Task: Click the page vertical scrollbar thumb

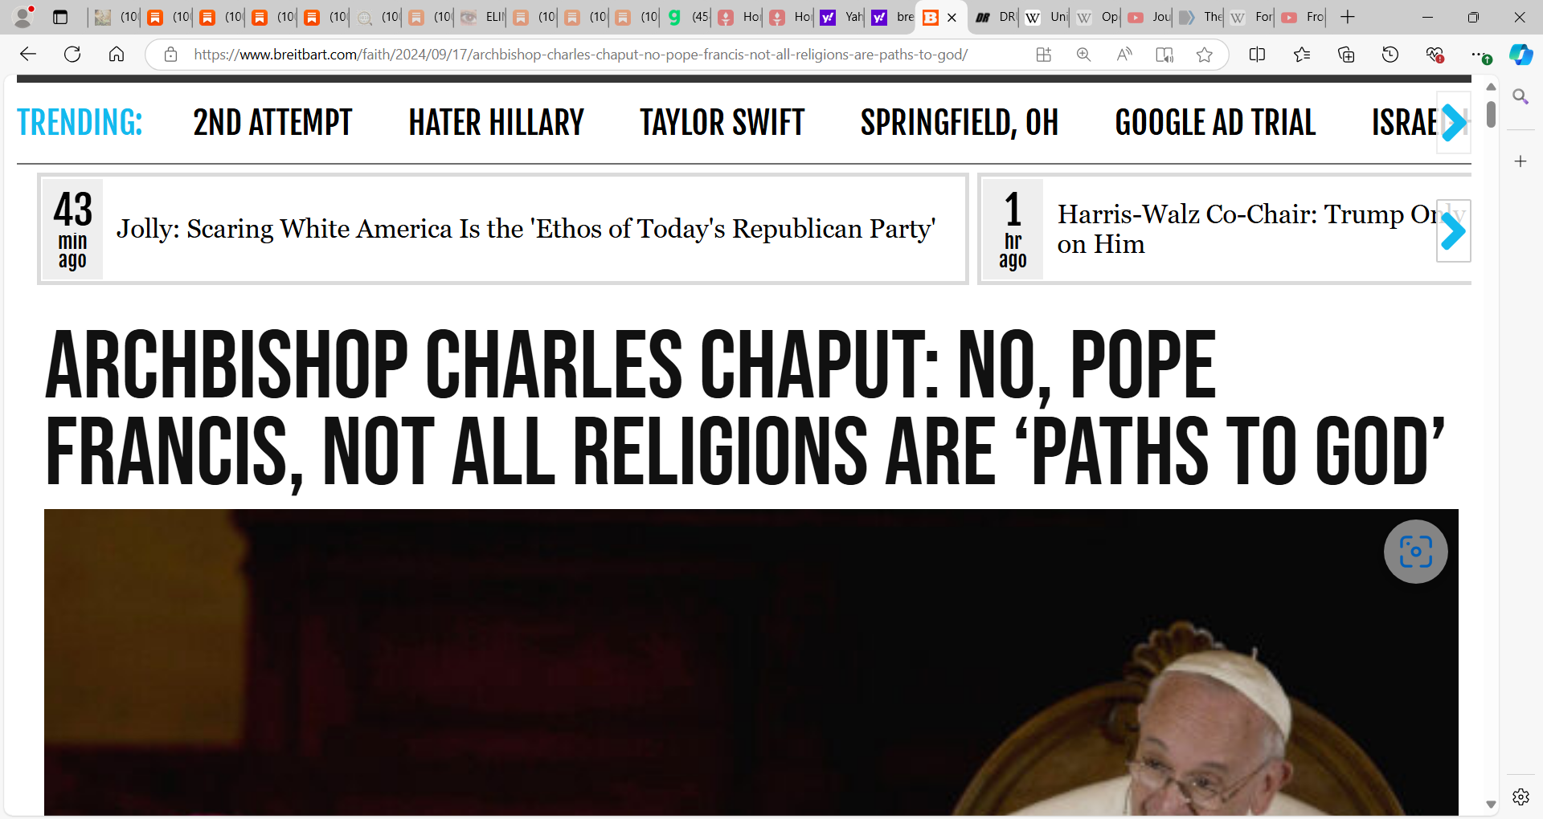Action: (x=1491, y=114)
